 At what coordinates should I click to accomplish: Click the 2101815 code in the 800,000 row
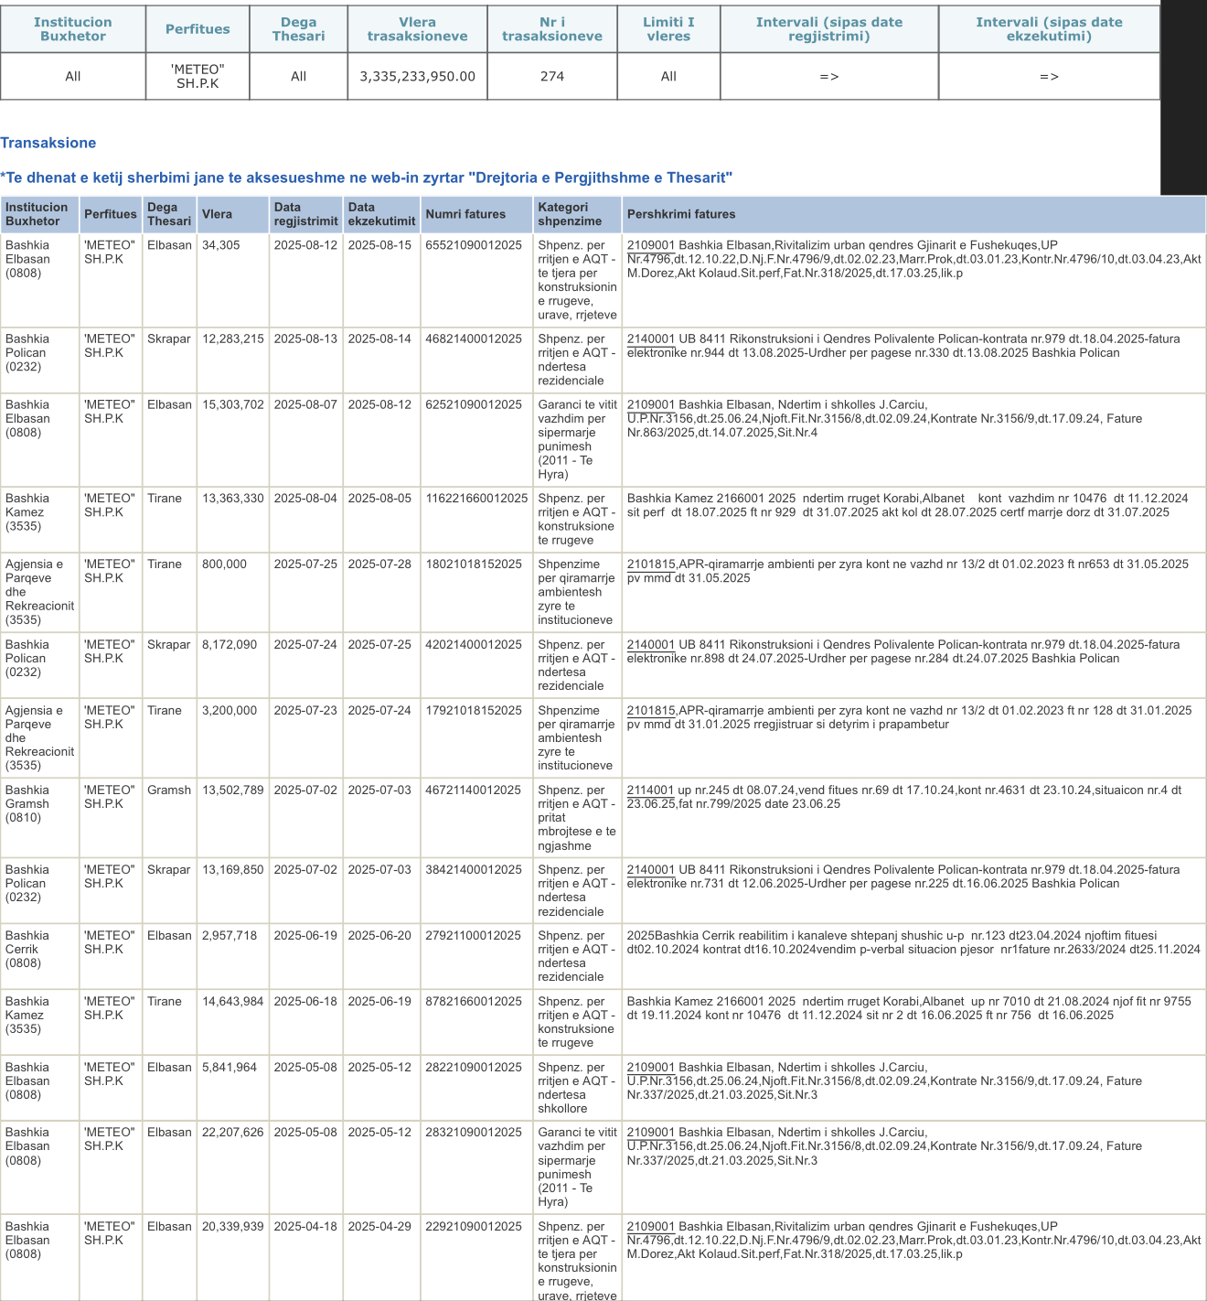coord(651,564)
